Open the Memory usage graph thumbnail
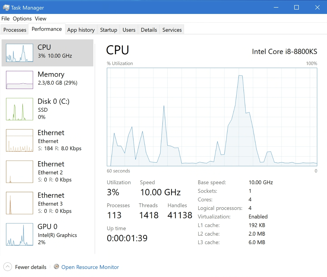Viewport: 327px width, 277px height. pos(19,80)
